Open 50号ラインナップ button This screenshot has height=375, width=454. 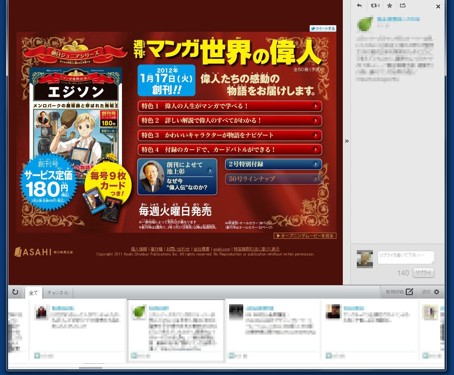pyautogui.click(x=273, y=179)
